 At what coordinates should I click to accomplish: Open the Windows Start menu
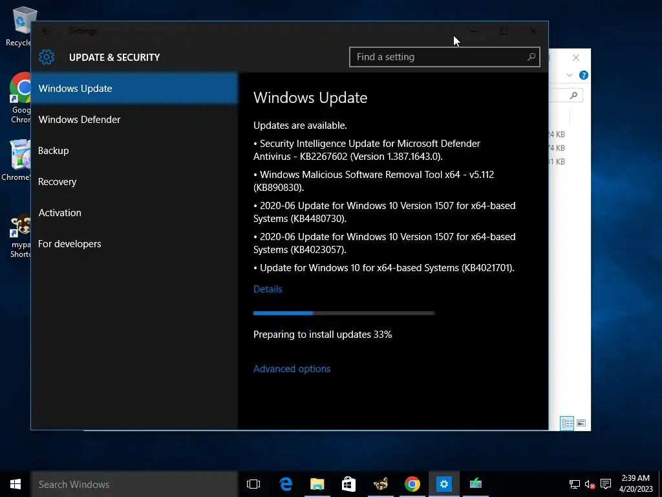click(x=16, y=484)
